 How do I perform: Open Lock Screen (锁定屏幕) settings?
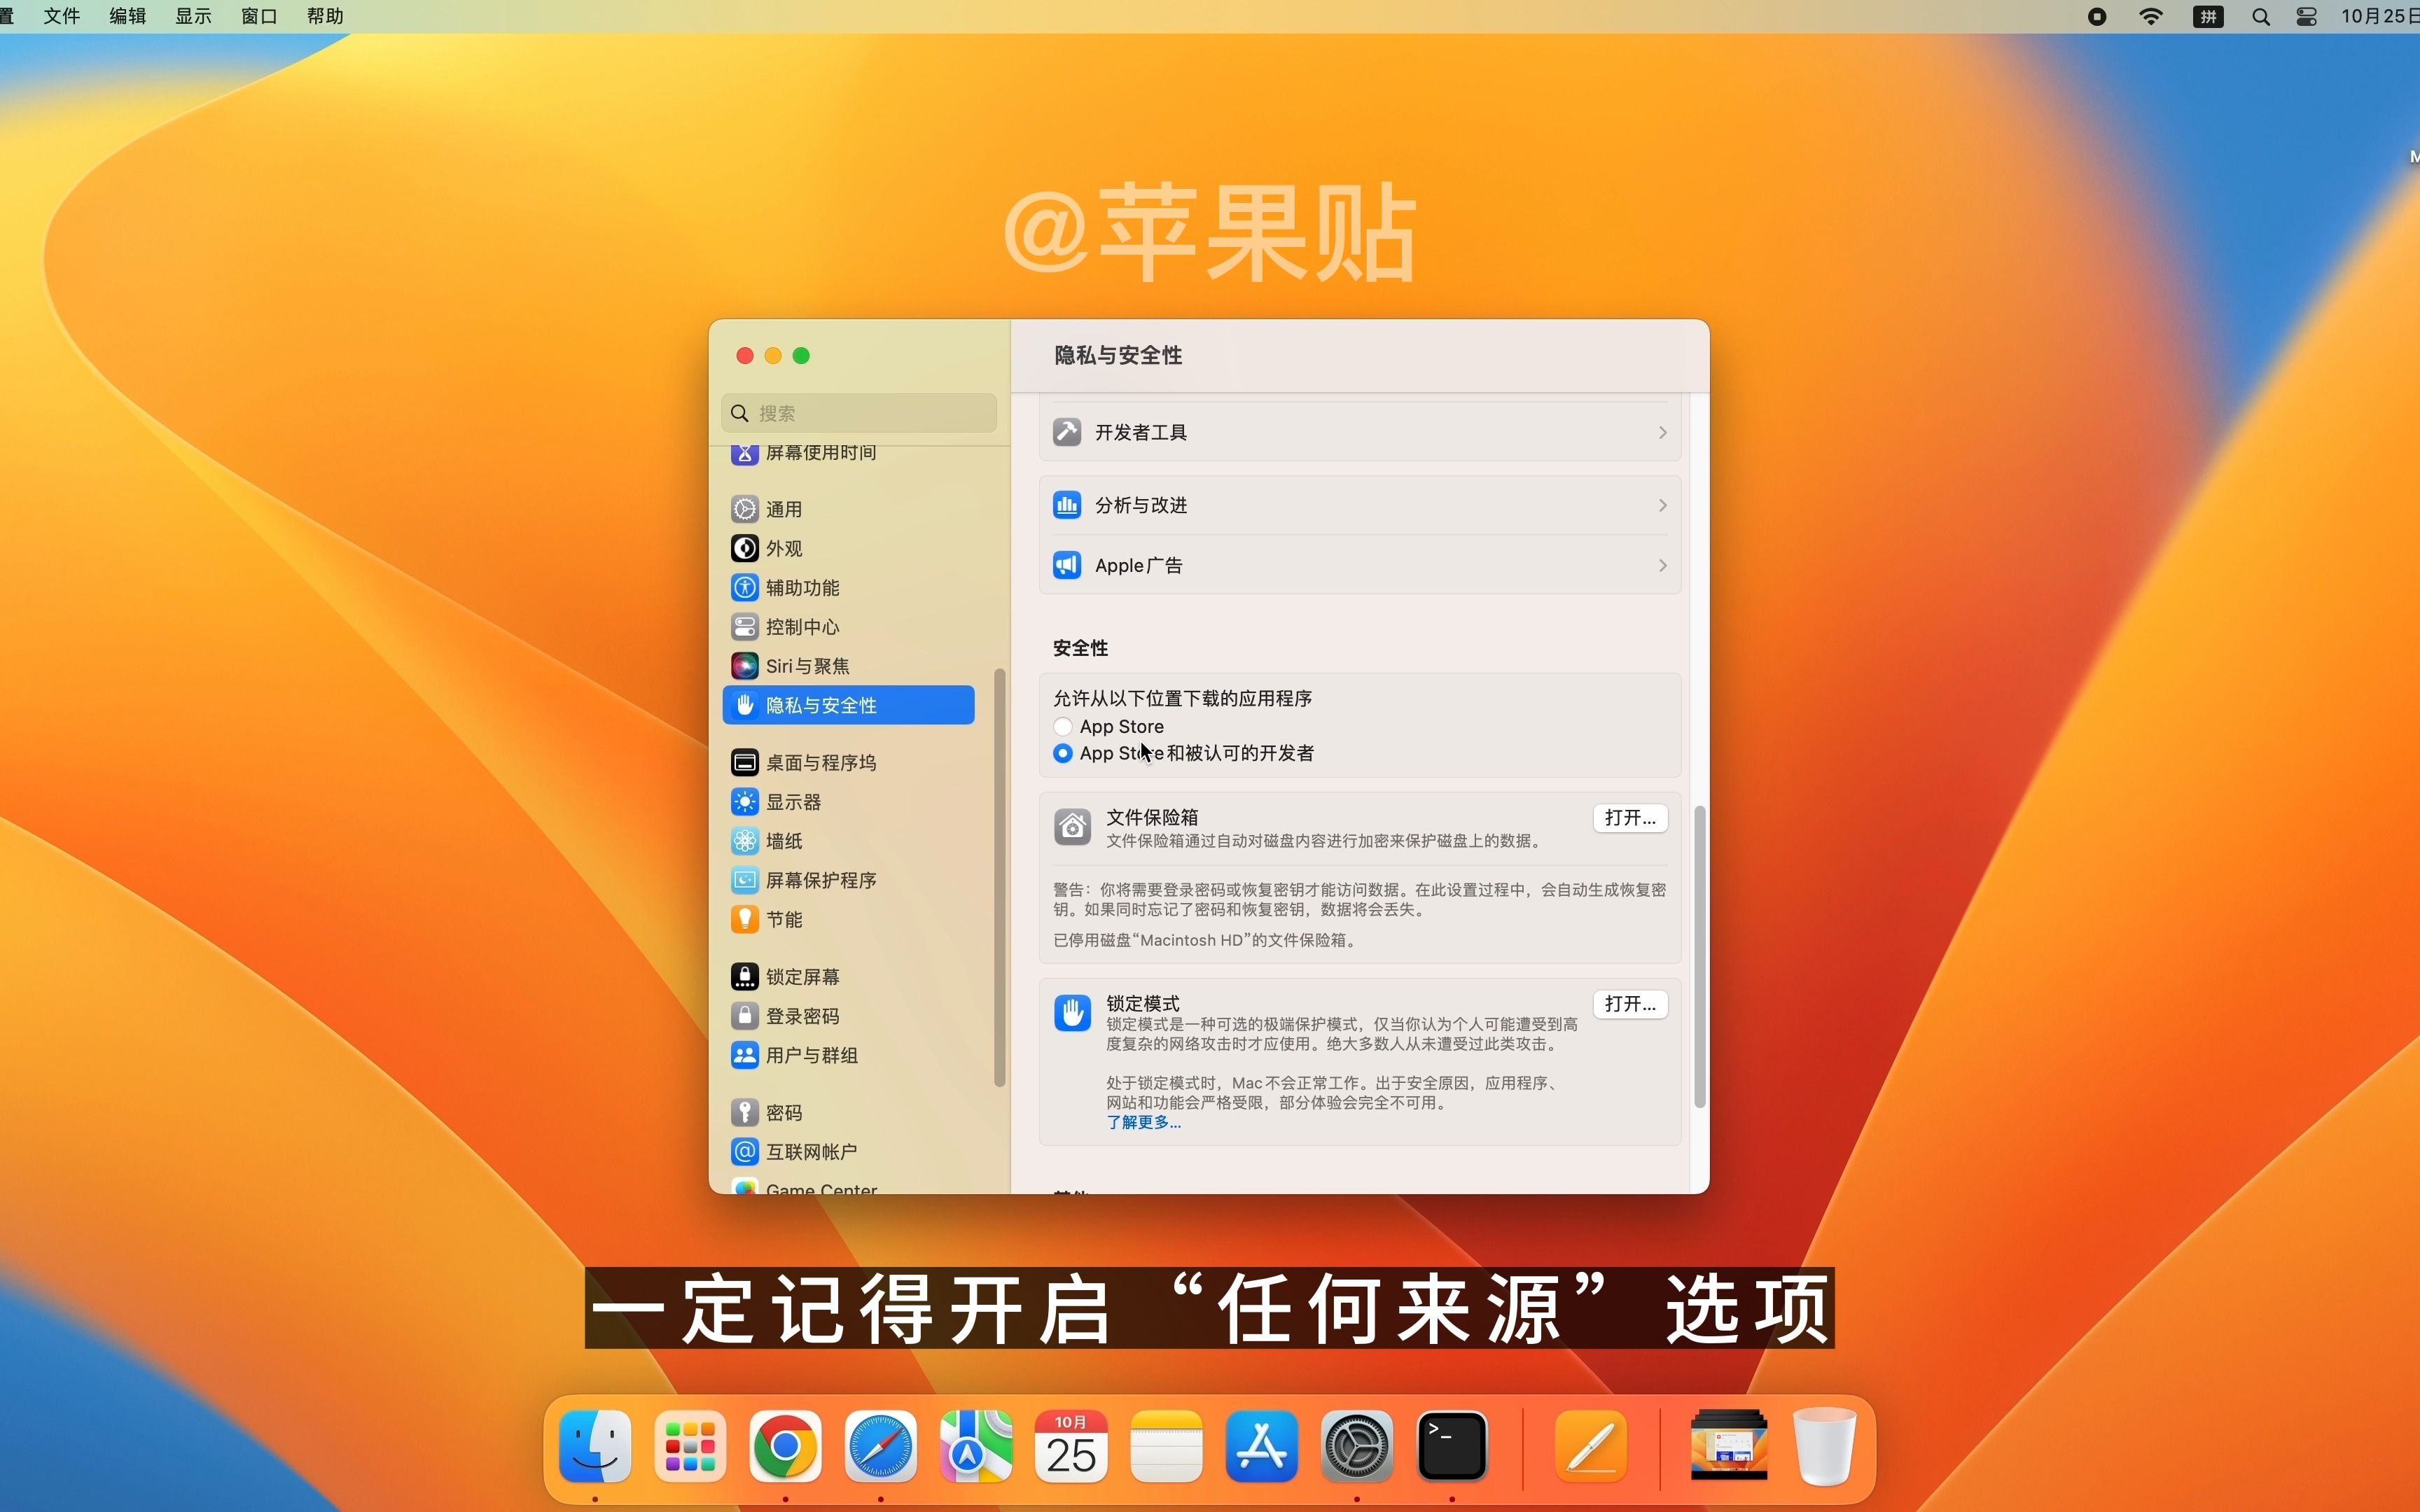(x=785, y=977)
